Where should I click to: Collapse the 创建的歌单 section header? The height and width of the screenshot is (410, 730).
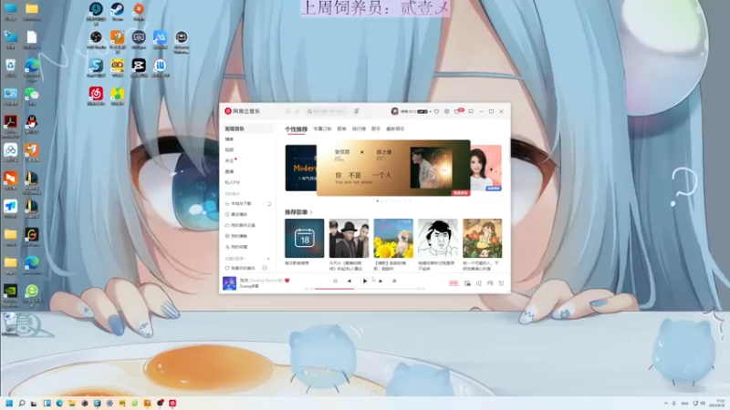click(236, 259)
